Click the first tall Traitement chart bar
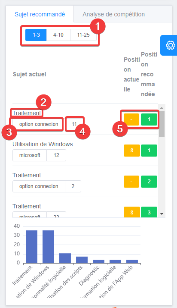The height and width of the screenshot is (308, 177). click(x=31, y=247)
